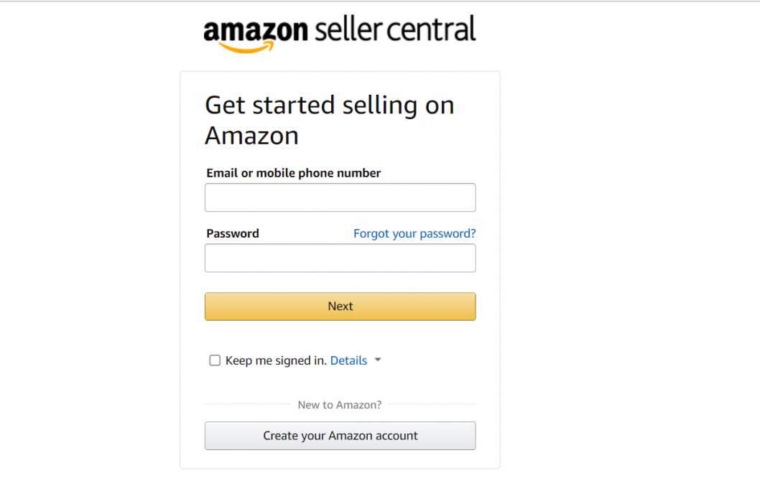The image size is (760, 491).
Task: Click inside the Password input box
Action: (x=340, y=258)
